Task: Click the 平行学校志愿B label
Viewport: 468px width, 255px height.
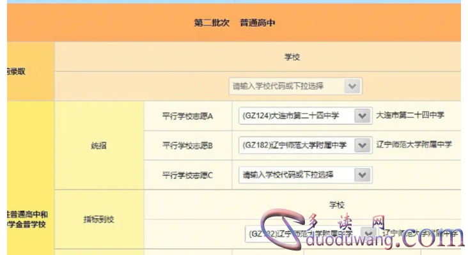Action: click(187, 146)
